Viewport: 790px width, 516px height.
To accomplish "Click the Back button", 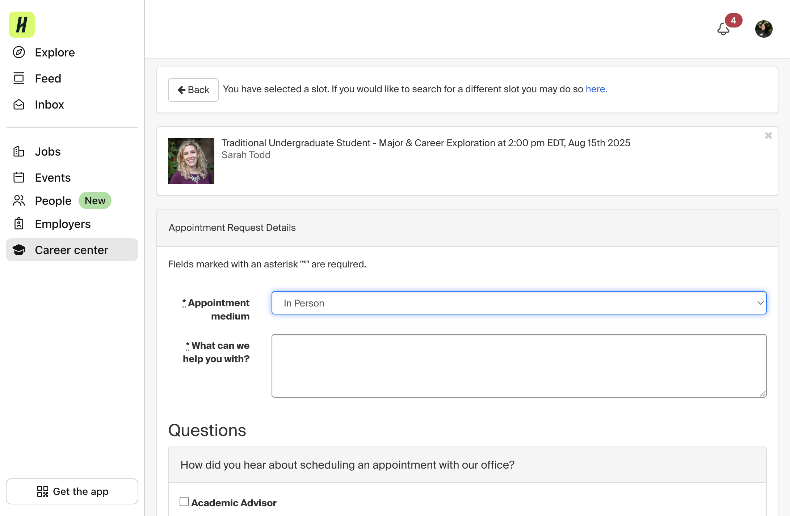I will pos(193,90).
